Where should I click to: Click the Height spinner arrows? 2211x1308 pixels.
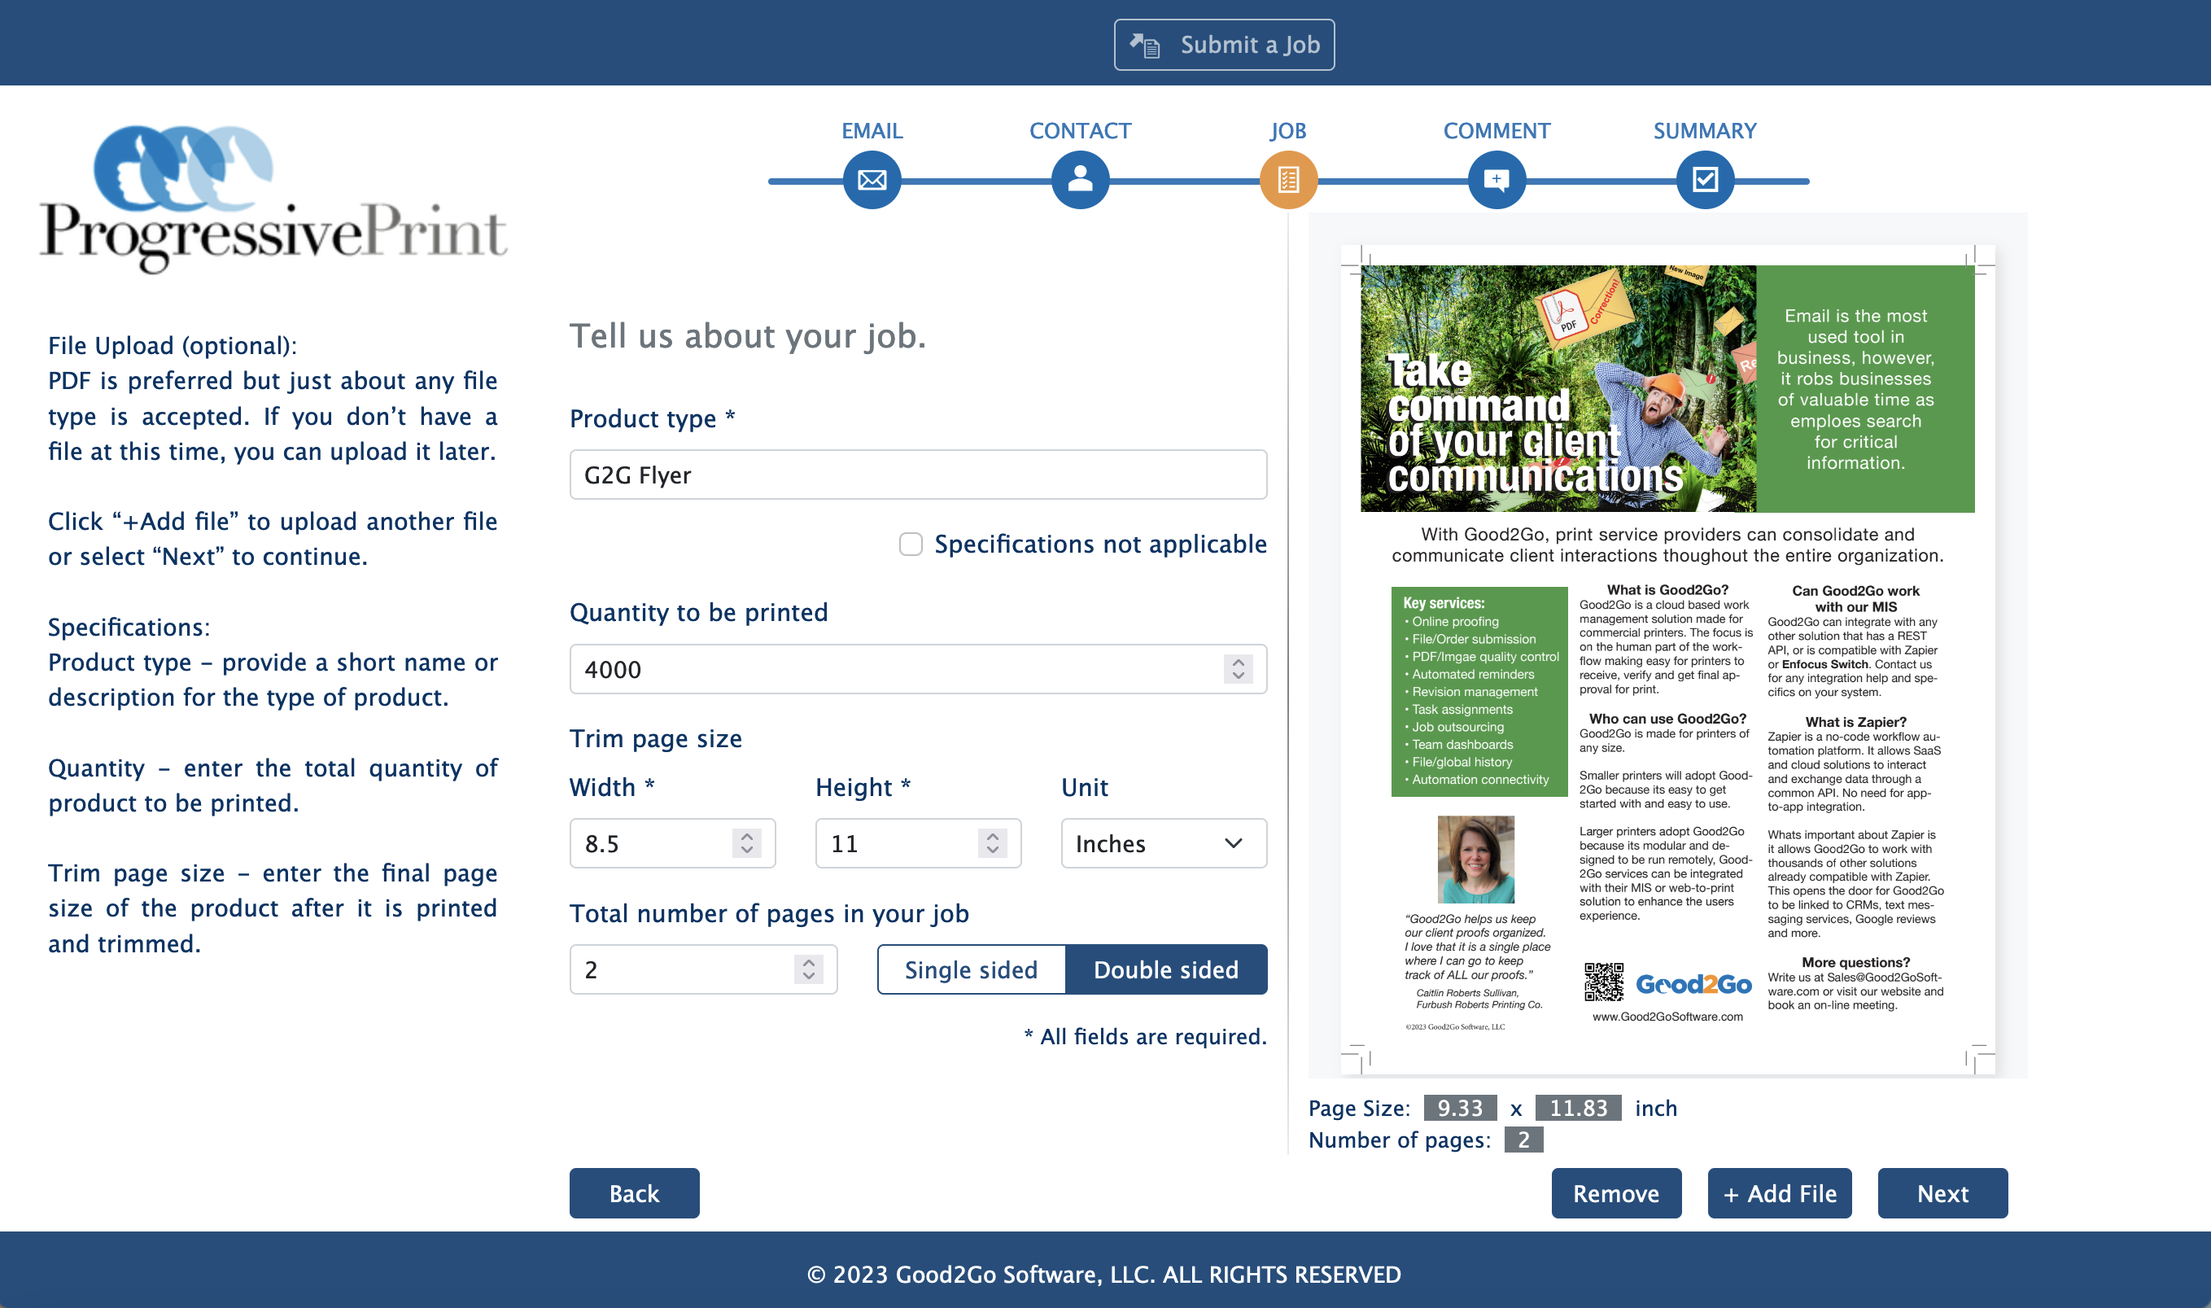[991, 843]
